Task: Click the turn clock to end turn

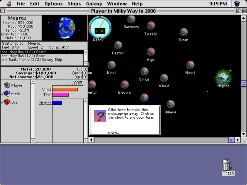Action: [x=100, y=28]
